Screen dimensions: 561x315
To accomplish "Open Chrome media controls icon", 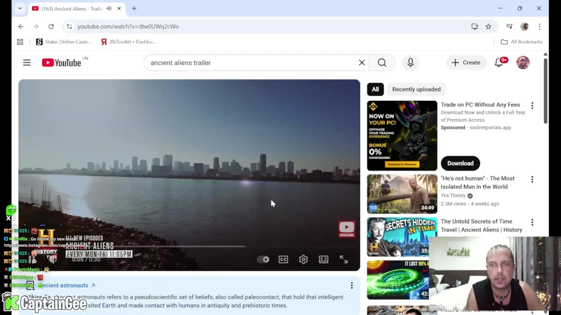I will pyautogui.click(x=509, y=26).
